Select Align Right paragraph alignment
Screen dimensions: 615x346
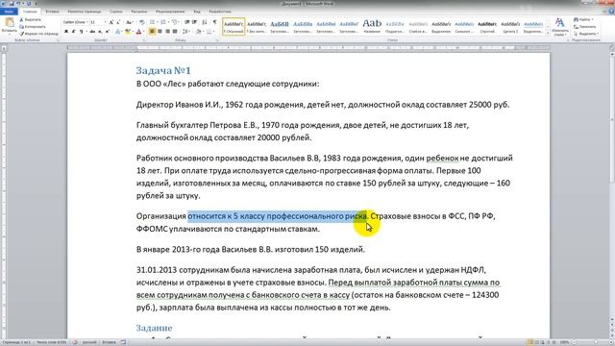pyautogui.click(x=167, y=32)
